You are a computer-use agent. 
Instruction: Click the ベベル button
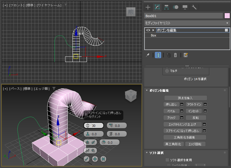point(171,111)
